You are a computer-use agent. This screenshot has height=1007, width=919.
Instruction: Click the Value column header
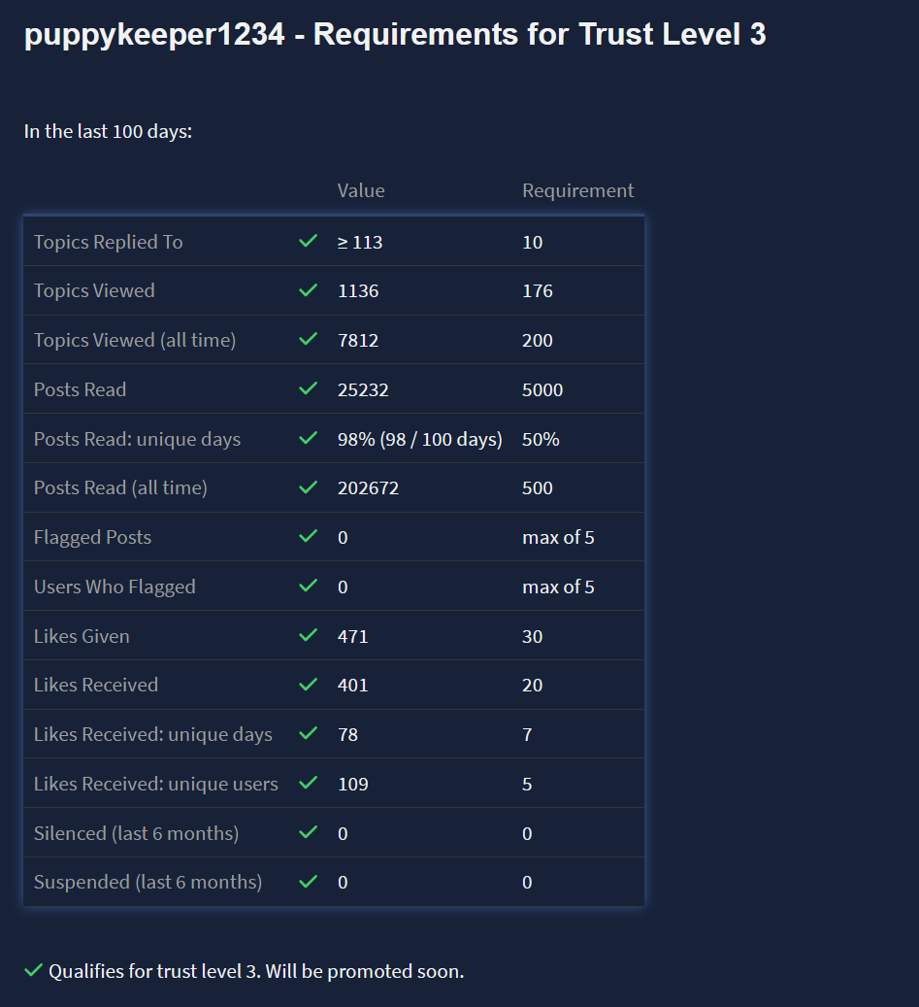361,190
